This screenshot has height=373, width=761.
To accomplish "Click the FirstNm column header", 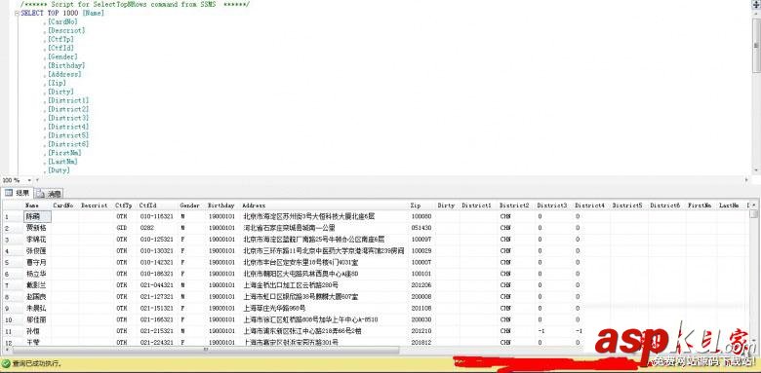I will click(700, 205).
